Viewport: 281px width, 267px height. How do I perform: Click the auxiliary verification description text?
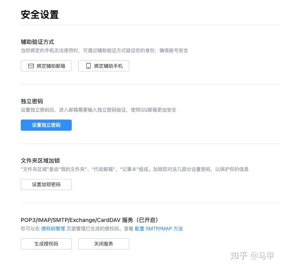point(104,51)
